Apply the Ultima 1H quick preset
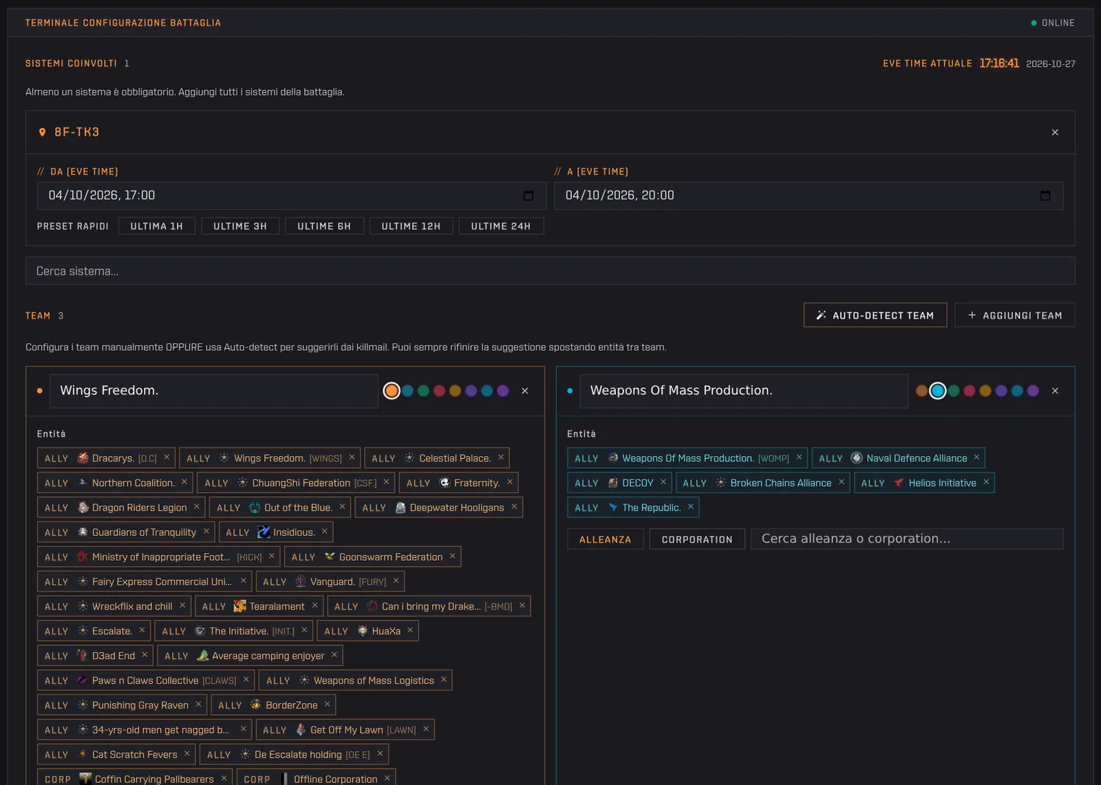 (157, 226)
